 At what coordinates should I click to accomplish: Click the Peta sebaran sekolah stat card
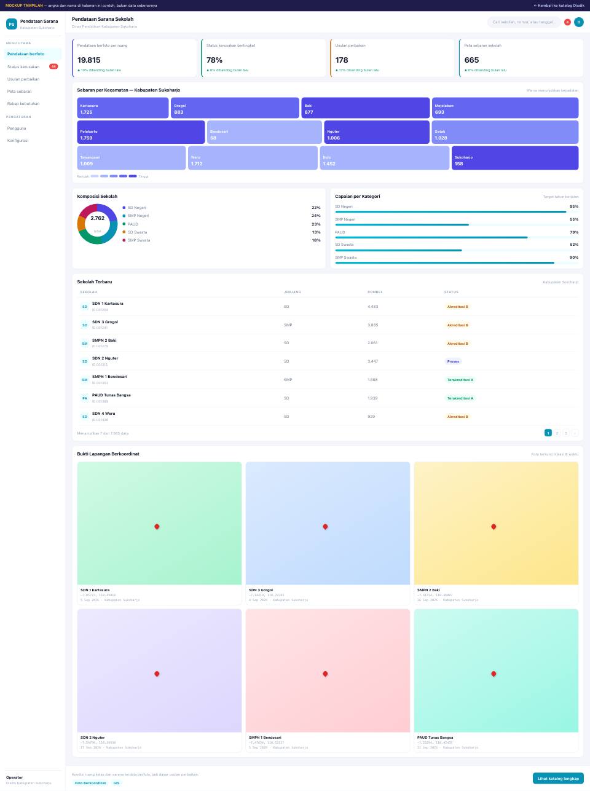click(x=521, y=58)
